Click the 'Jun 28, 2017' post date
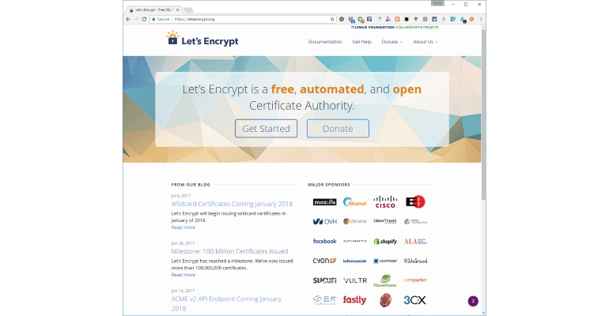The height and width of the screenshot is (316, 609). (x=183, y=243)
